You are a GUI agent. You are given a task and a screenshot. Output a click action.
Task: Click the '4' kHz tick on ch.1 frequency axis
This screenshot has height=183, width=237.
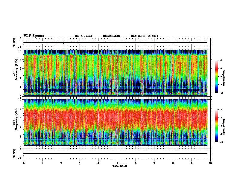(x=21, y=78)
